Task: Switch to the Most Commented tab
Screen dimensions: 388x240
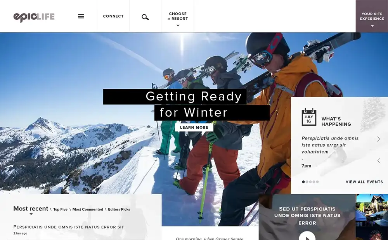Action: pyautogui.click(x=88, y=209)
